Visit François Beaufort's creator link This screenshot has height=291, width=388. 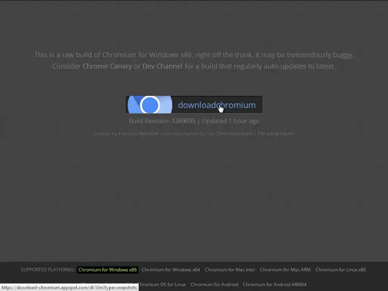point(138,134)
